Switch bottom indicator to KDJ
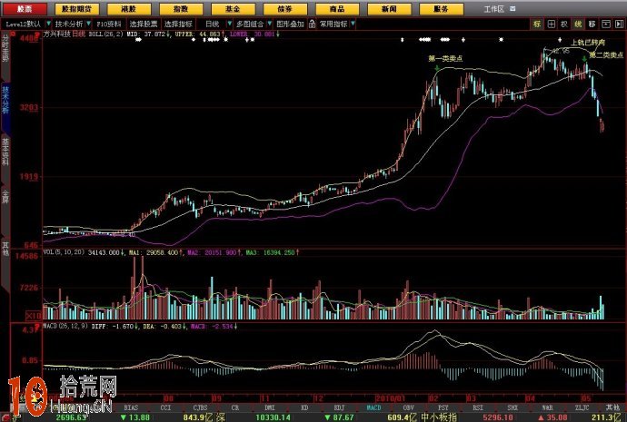 339,407
